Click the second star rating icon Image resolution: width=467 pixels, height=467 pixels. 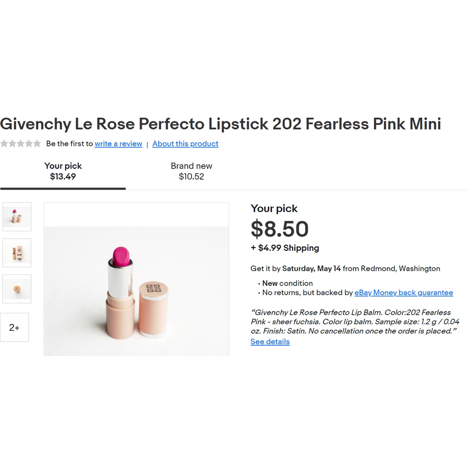(x=13, y=144)
